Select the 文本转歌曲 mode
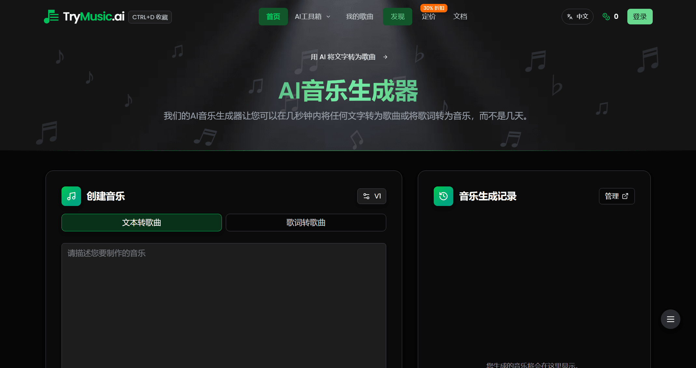Screen dimensions: 696x368 [141, 223]
